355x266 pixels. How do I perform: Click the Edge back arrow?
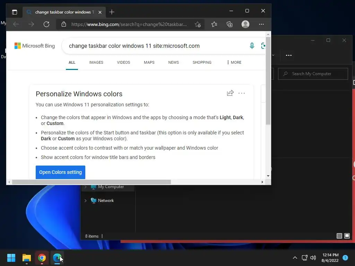(16, 24)
